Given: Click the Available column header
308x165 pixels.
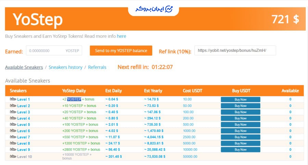Looking at the screenshot, I should pos(290,91).
